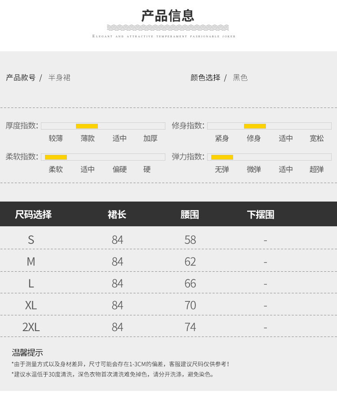Viewport: 337px width, 395px height.
Task: Click the 裙长 column header
Action: (x=117, y=215)
